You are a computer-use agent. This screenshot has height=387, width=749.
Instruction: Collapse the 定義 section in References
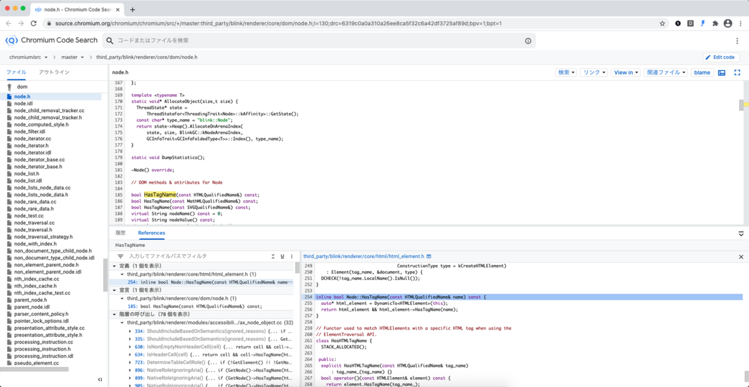(x=114, y=265)
